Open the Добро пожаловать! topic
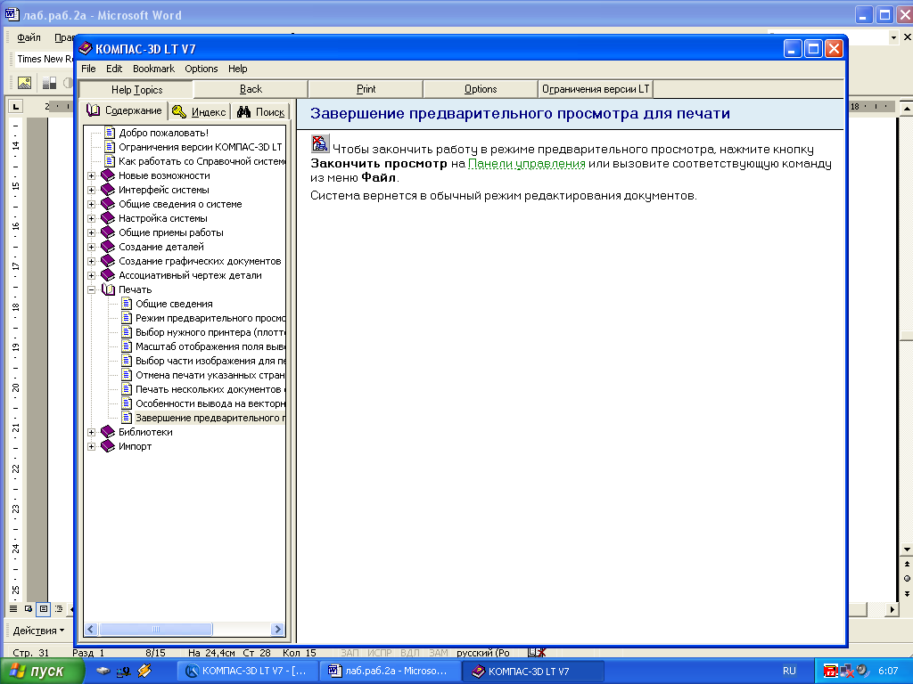 [x=163, y=134]
